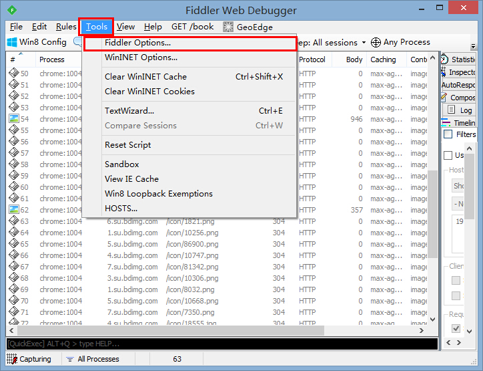Sort sessions by the Protocol column header
The image size is (483, 371).
(x=312, y=59)
